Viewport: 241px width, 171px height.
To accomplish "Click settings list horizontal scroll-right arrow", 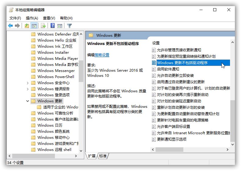I will click(228, 149).
